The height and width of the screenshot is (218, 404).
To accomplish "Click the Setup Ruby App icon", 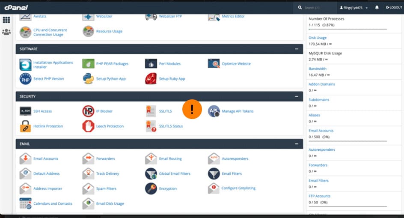I will pos(151,79).
